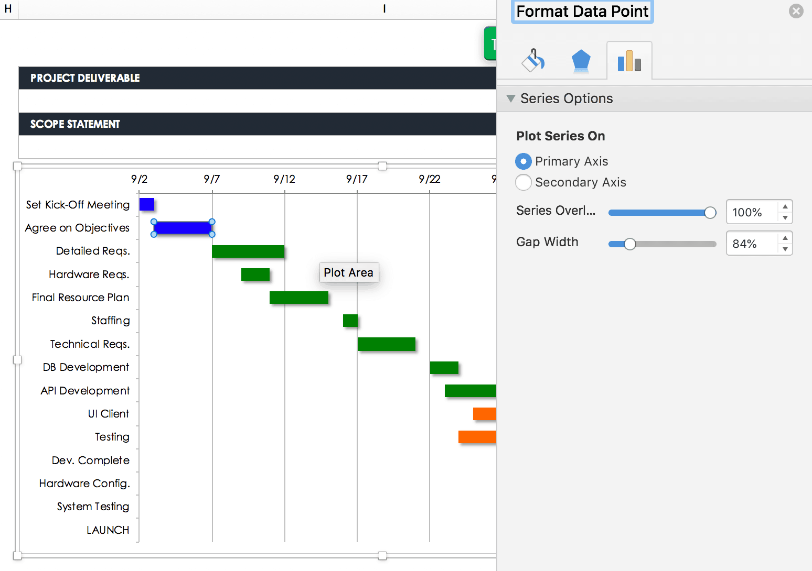
Task: Select the Series Options chart icon
Action: pyautogui.click(x=629, y=60)
